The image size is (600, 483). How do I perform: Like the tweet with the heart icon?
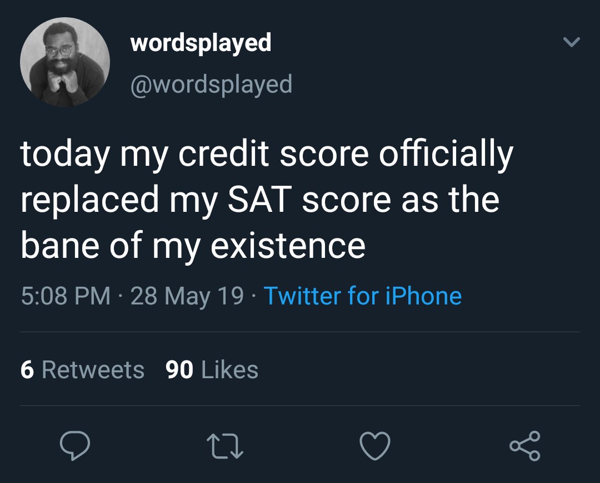pyautogui.click(x=375, y=446)
